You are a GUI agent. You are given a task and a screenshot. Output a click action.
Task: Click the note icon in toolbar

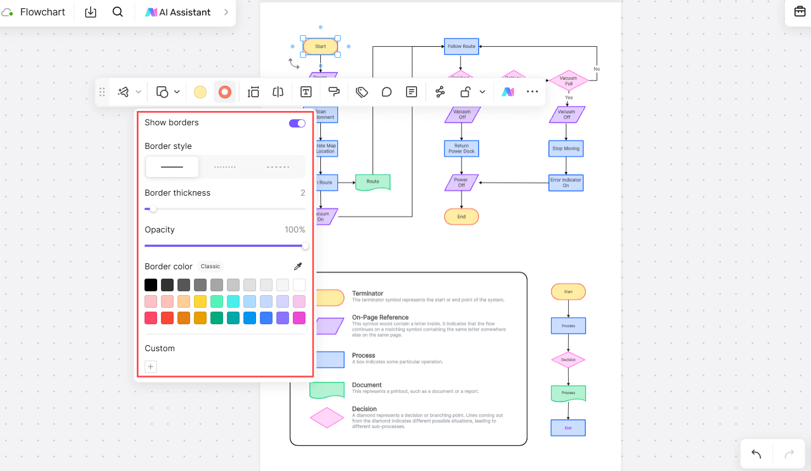[x=412, y=92]
